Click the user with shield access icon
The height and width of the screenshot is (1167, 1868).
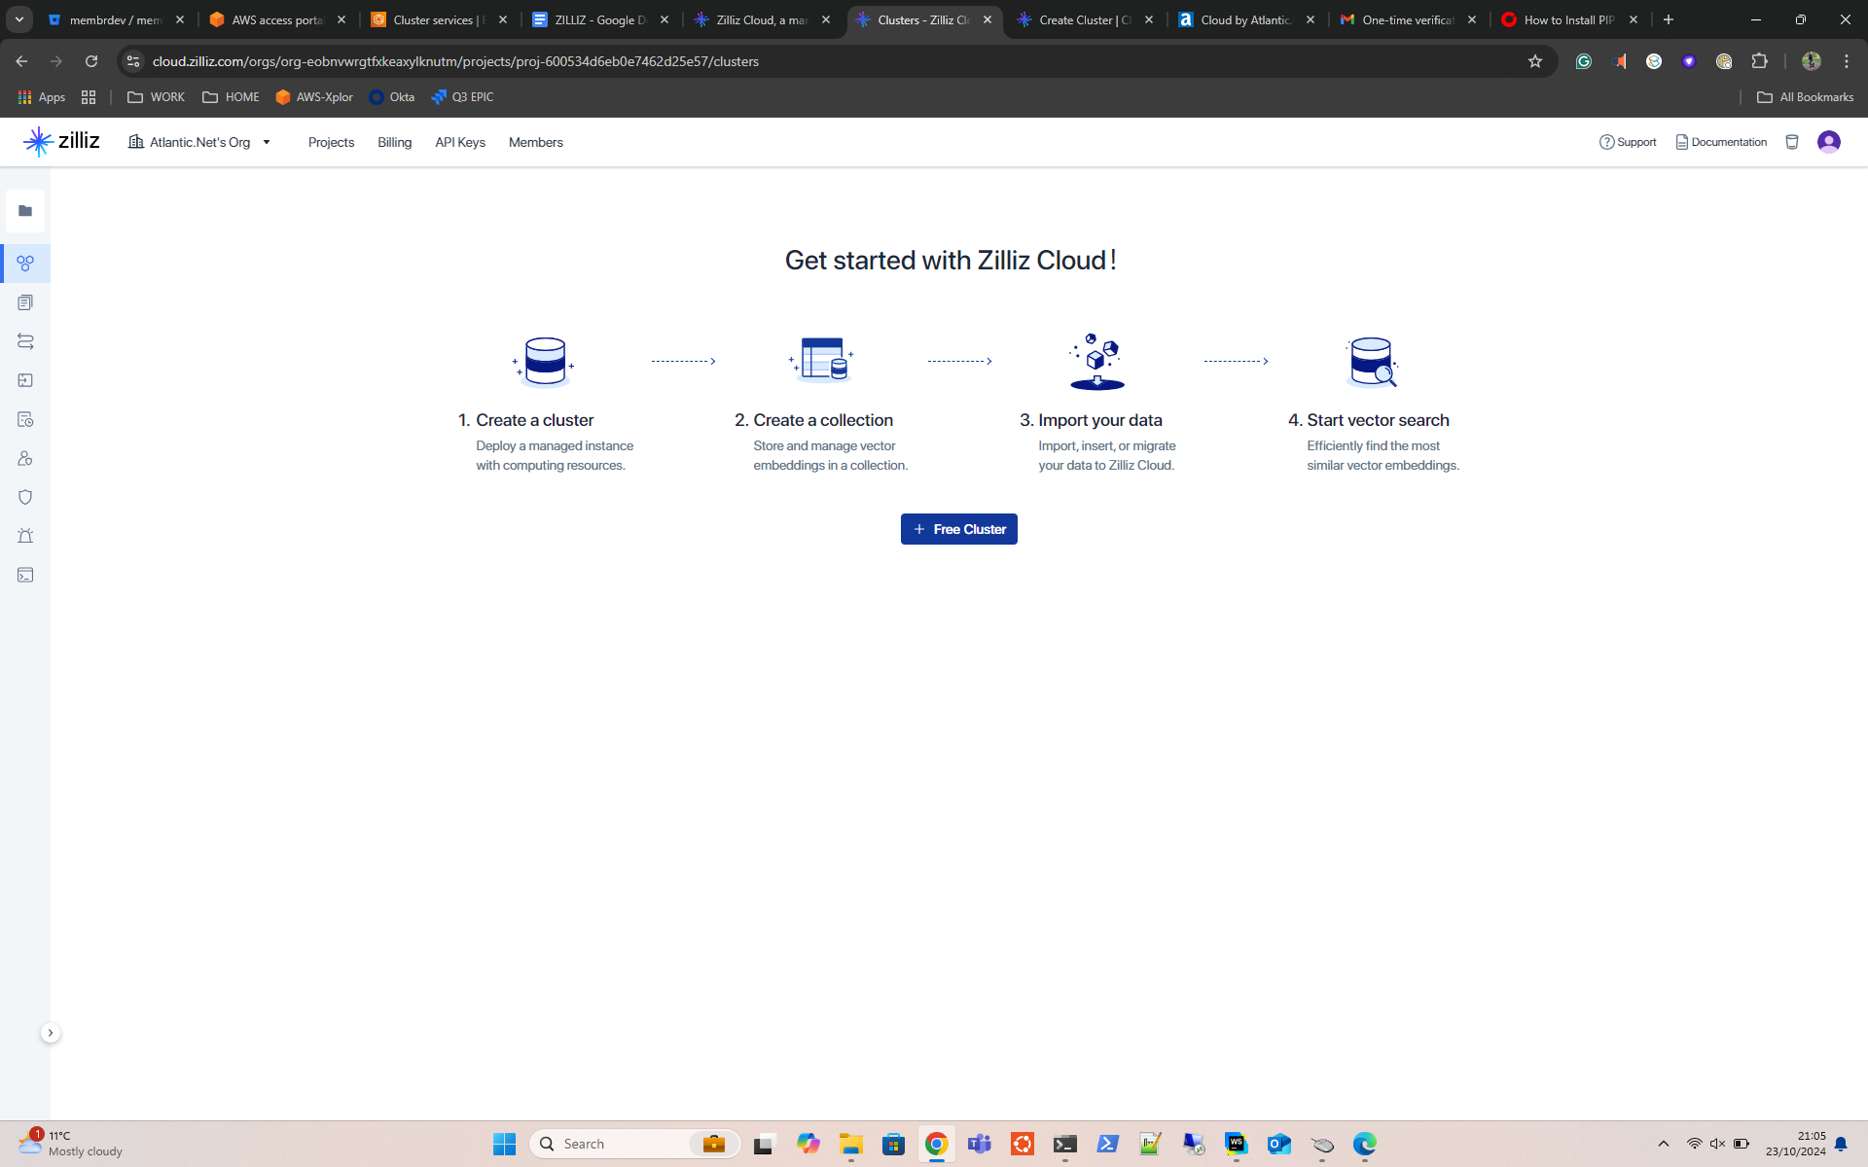coord(25,458)
